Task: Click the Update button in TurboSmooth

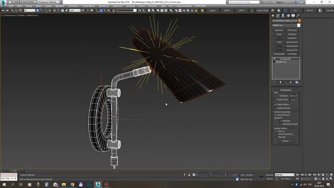Action: [285, 141]
